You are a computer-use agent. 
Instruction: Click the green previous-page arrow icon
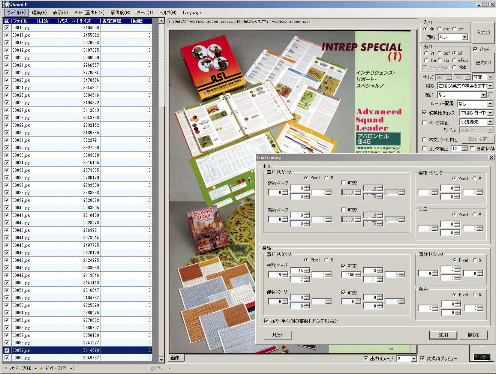click(x=41, y=368)
